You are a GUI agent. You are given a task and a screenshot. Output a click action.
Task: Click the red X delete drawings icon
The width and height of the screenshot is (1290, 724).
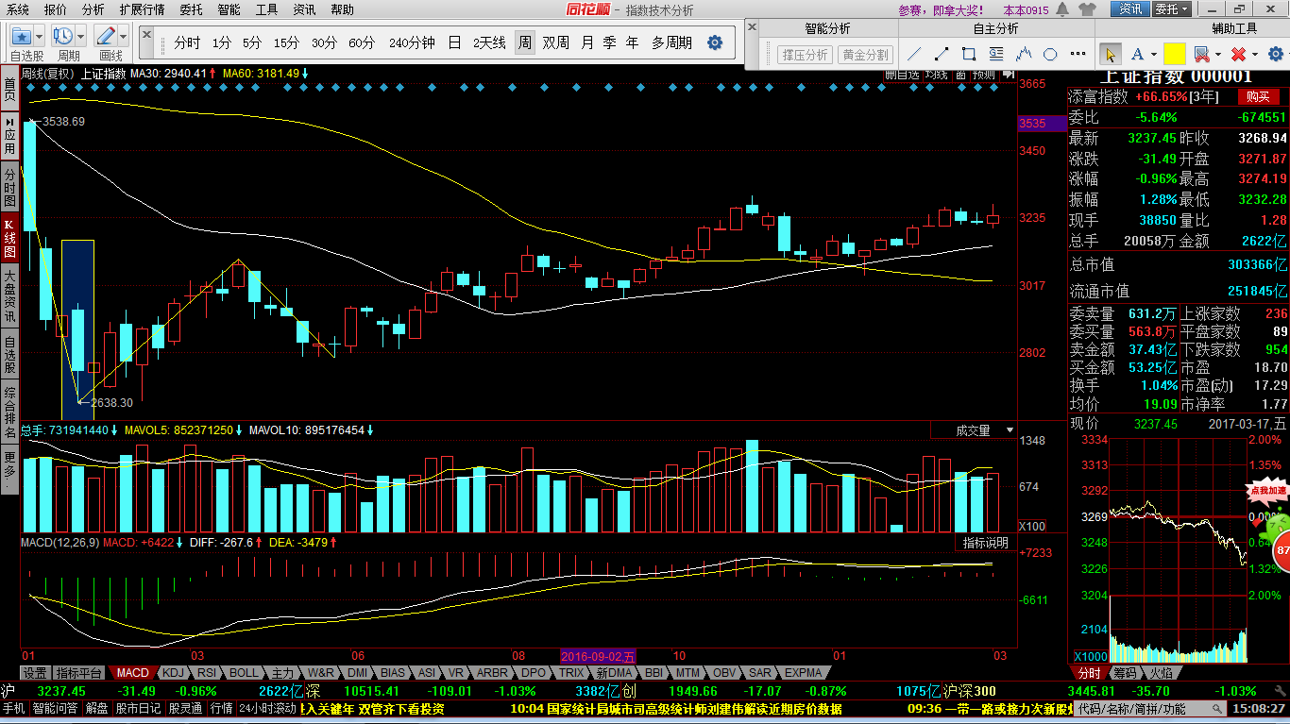(x=1238, y=54)
